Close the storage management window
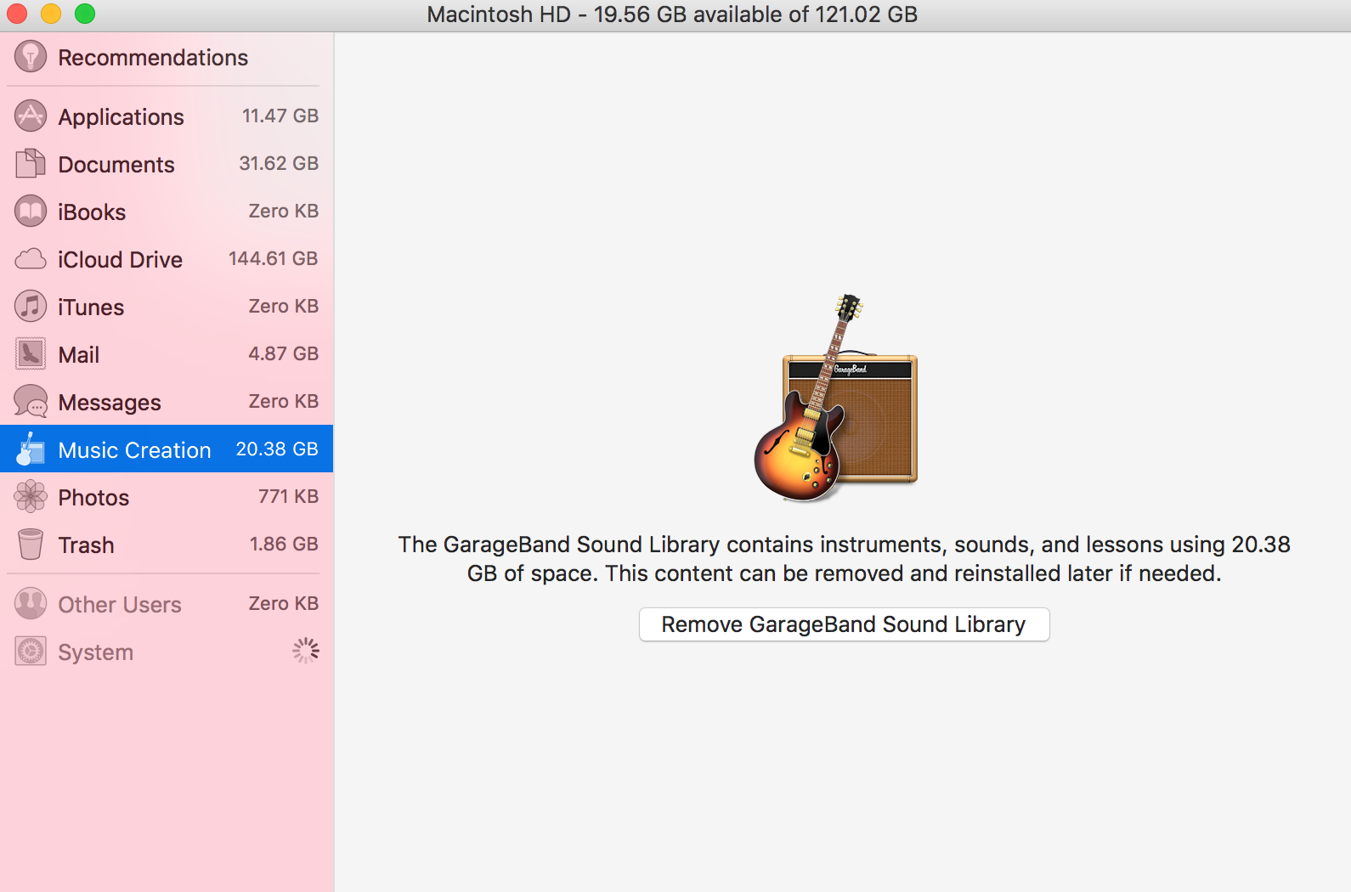 (x=17, y=14)
